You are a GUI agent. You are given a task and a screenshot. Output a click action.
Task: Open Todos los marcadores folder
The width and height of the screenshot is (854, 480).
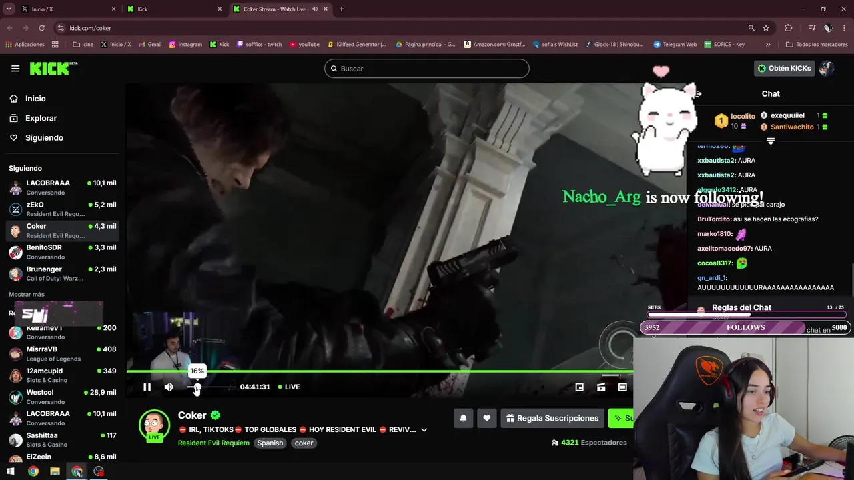point(817,45)
